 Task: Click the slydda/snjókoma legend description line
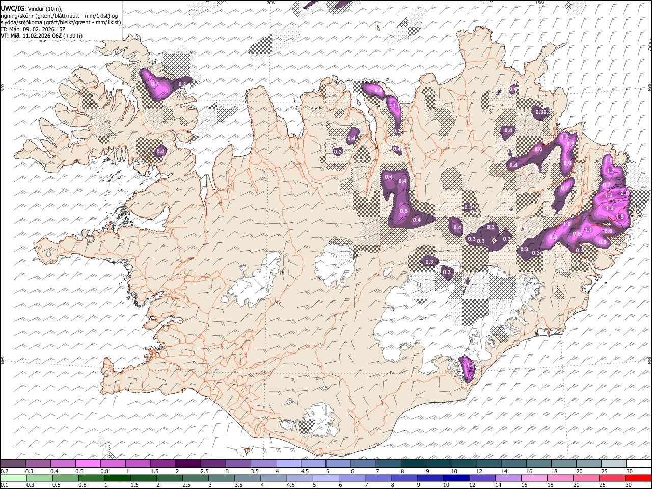point(61,22)
